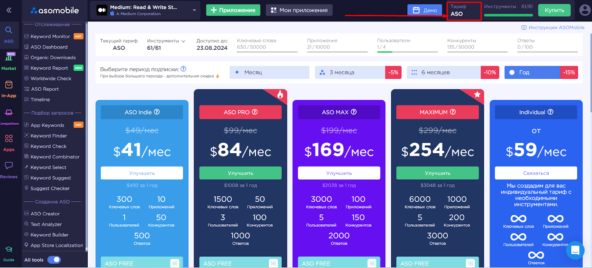This screenshot has width=592, height=268.
Task: Select the 6 месяцев subscription period
Action: [453, 73]
